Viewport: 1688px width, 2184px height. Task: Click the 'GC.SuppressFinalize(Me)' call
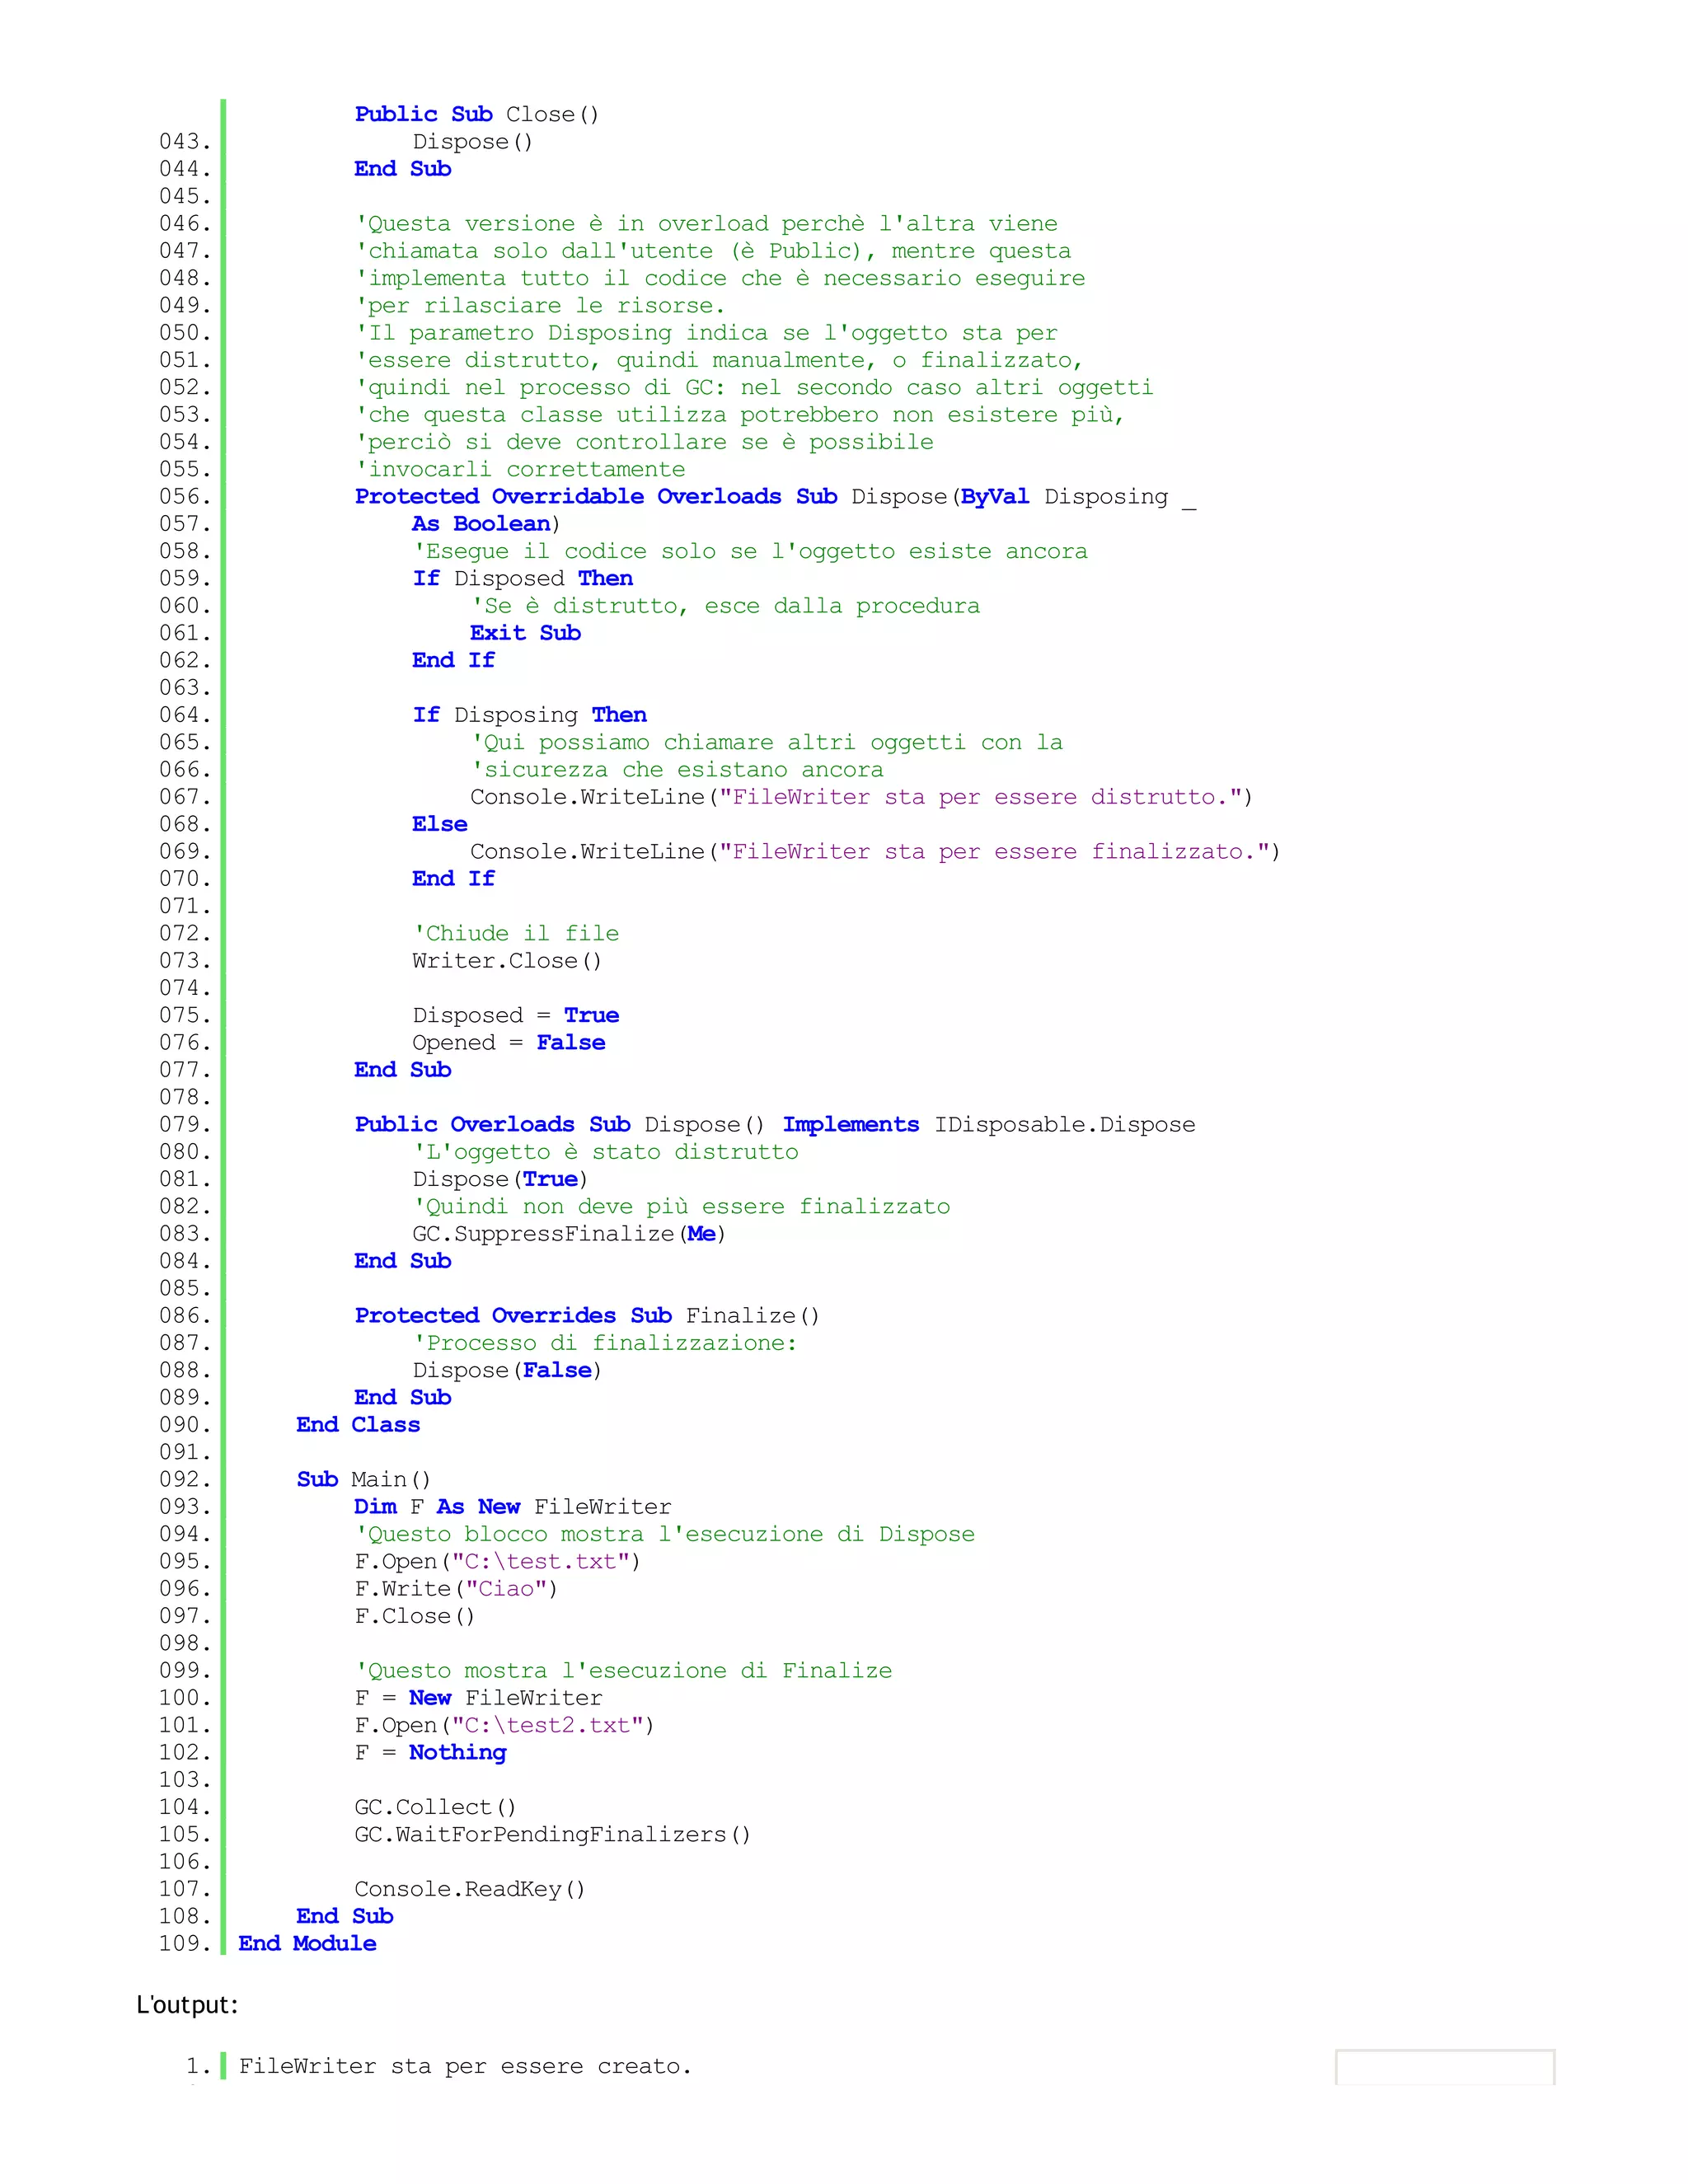pos(568,1234)
